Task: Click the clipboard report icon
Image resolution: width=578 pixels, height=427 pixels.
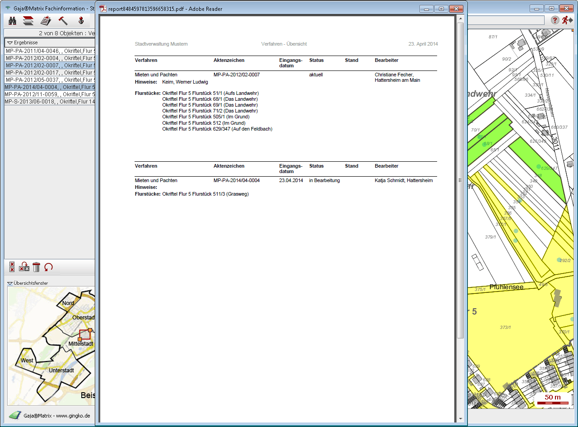Action: (x=46, y=20)
